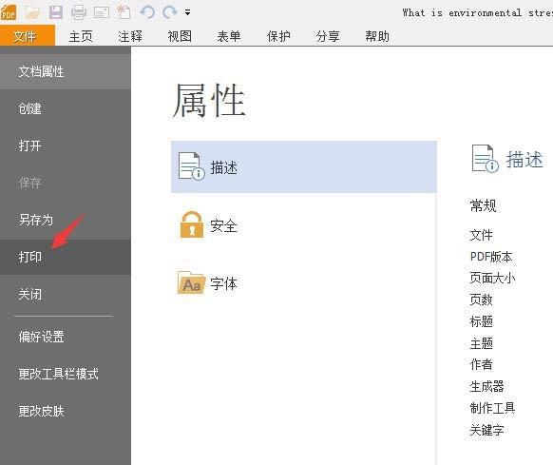The height and width of the screenshot is (465, 553).
Task: Click the save floppy disk icon
Action: click(56, 12)
